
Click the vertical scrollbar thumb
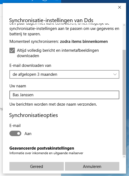[124, 102]
